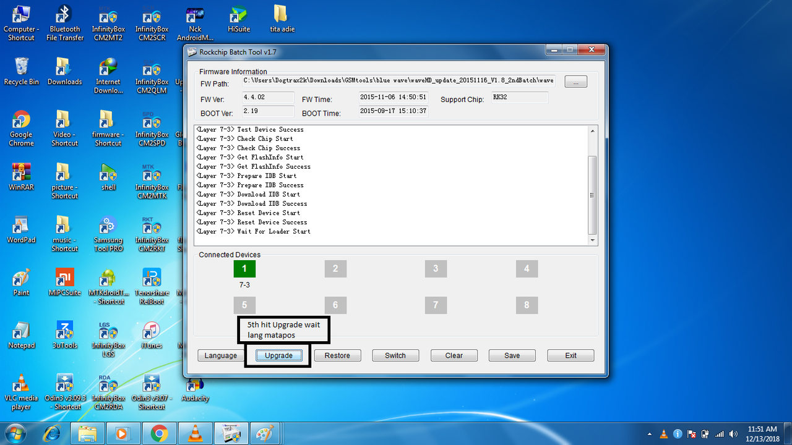Select green connected device slot 1
The image size is (792, 445).
(244, 269)
